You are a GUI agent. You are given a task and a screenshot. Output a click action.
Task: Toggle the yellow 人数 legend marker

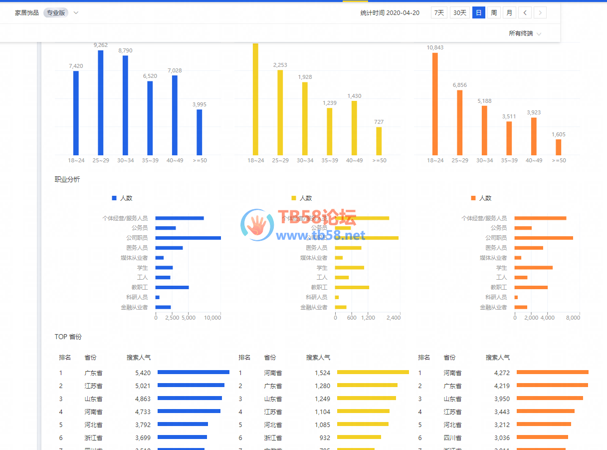[294, 198]
